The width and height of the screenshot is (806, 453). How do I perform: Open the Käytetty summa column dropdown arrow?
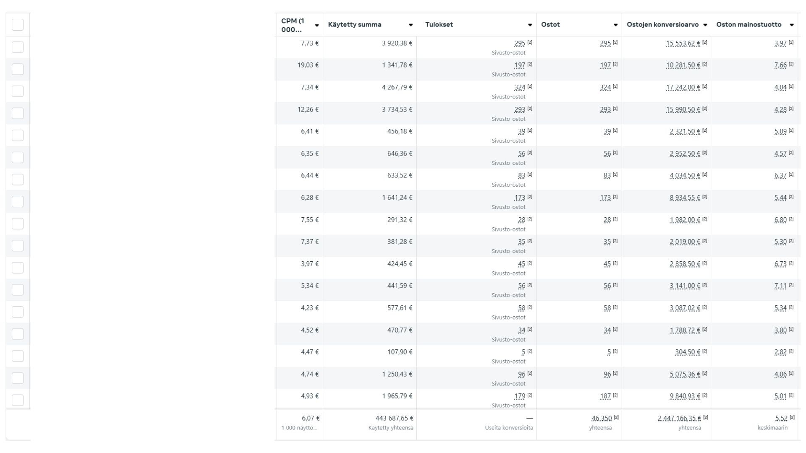coord(411,25)
